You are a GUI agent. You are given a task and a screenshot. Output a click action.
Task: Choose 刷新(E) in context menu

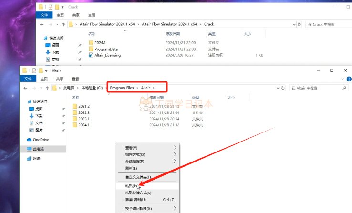pyautogui.click(x=148, y=168)
